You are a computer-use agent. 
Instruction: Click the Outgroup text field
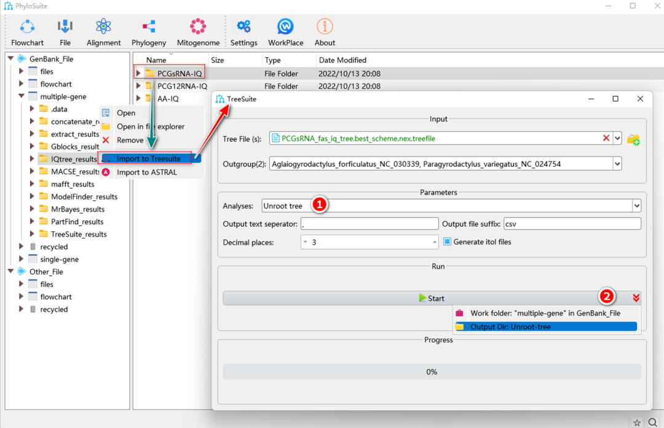tap(441, 164)
